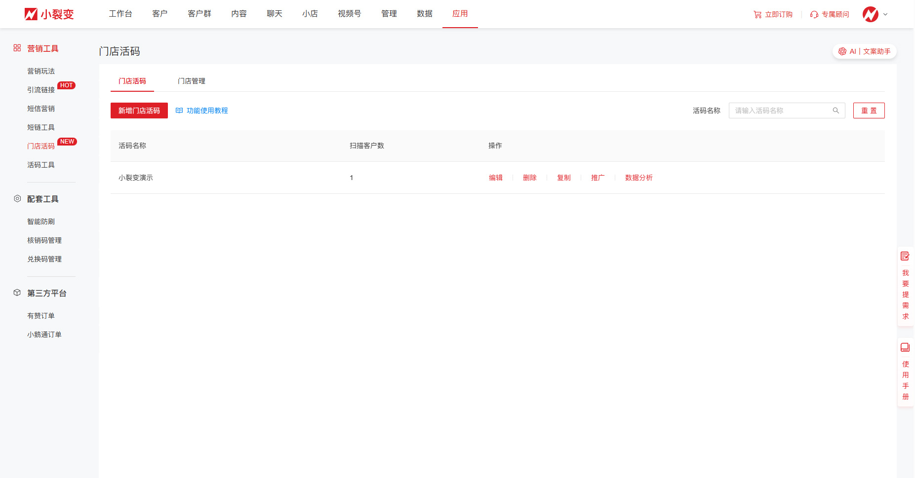Screen dimensions: 915x478
Task: Expand the user avatar dropdown arrow
Action: [x=885, y=14]
